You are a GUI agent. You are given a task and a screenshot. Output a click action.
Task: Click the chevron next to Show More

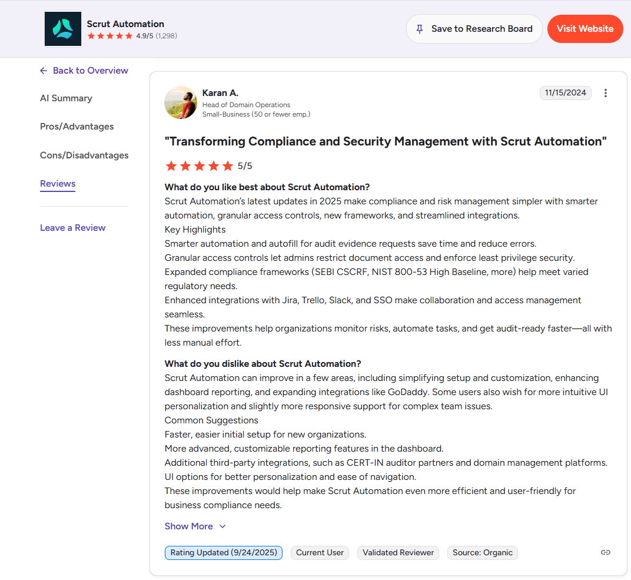coord(222,526)
